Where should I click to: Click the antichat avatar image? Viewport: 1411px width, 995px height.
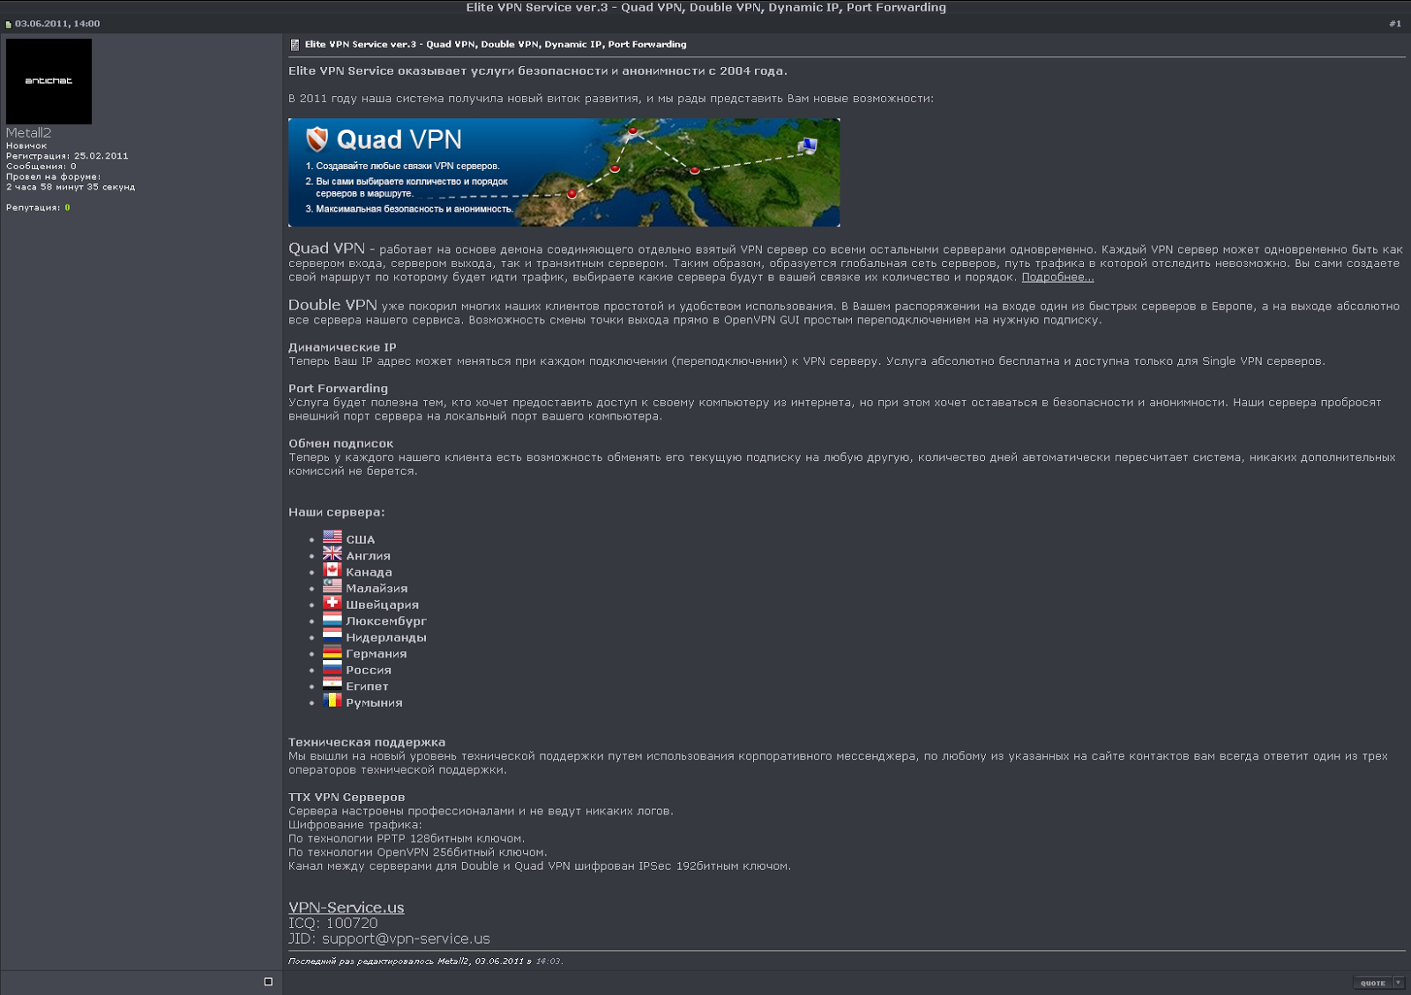tap(49, 81)
